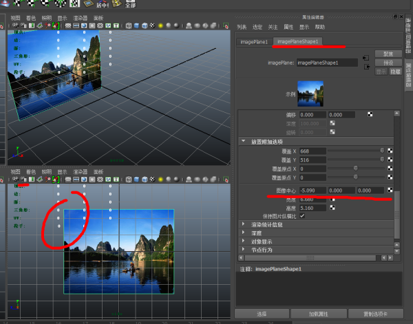Expand the 渲染统计信息 section
413x324 pixels.
[244, 224]
